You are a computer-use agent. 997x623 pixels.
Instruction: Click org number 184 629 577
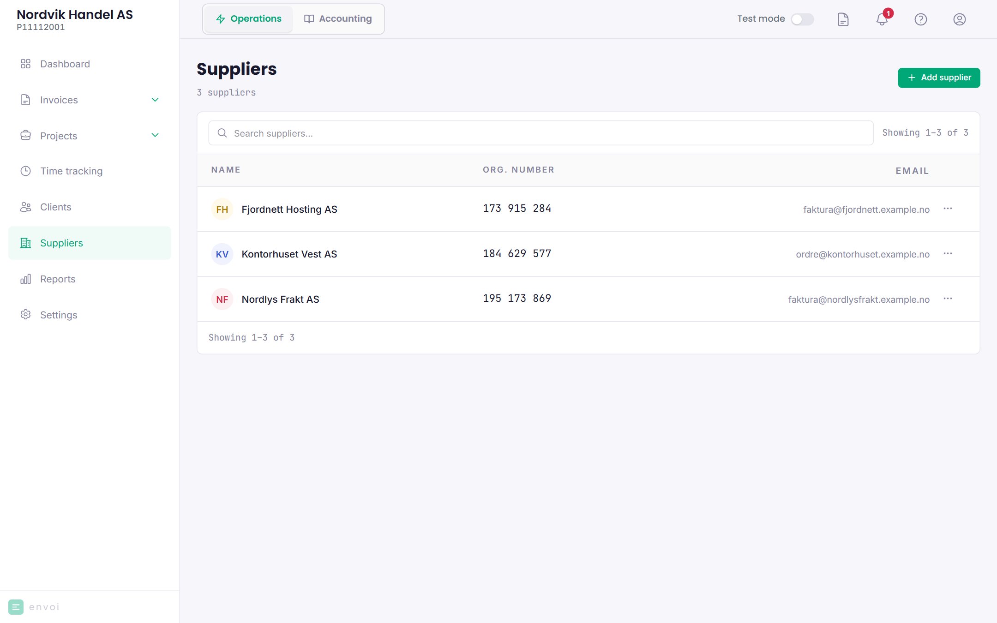tap(517, 253)
